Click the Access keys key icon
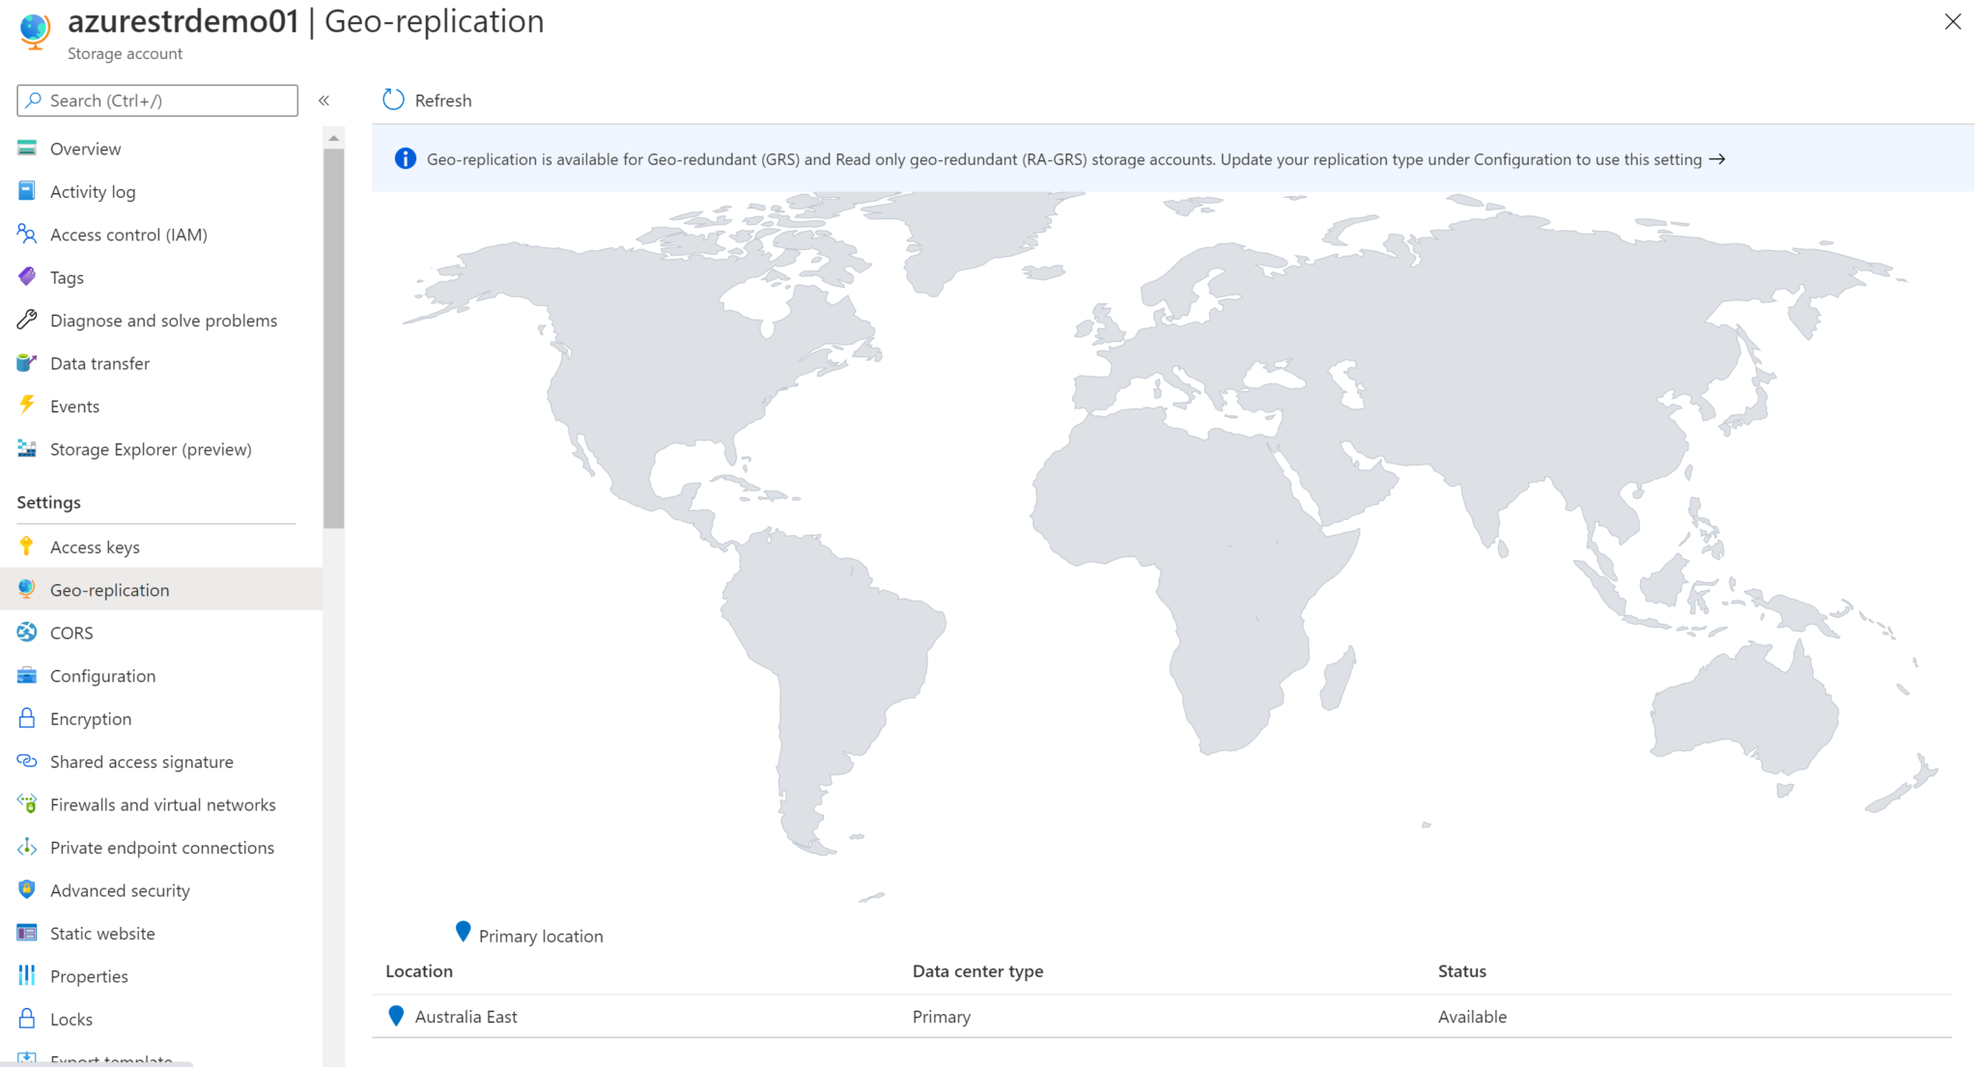The width and height of the screenshot is (1978, 1067). 27,547
